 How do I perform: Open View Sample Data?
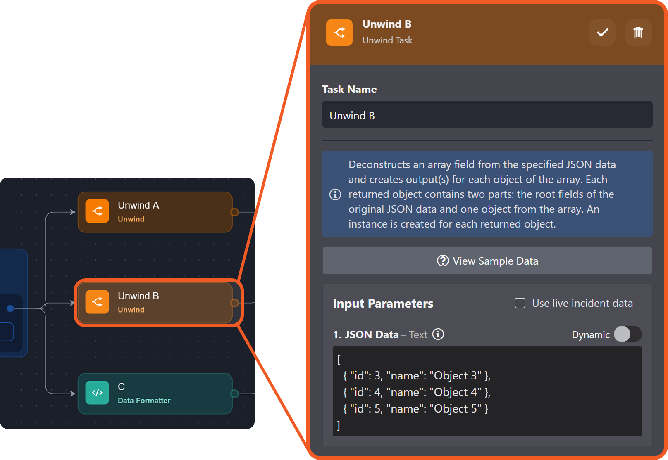pos(487,261)
